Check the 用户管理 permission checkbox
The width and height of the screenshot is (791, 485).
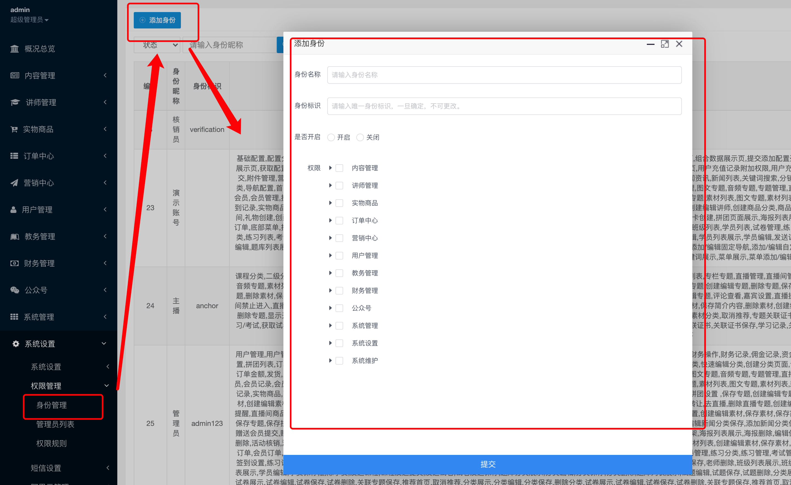pos(339,256)
